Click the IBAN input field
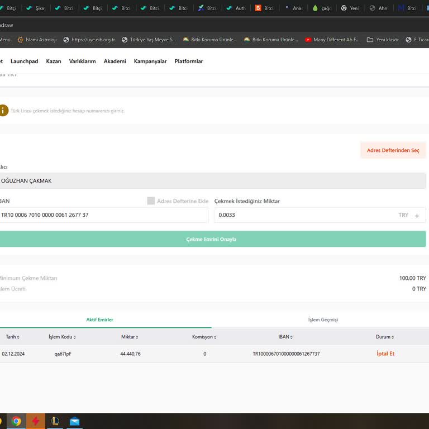The image size is (429, 429). pos(104,215)
